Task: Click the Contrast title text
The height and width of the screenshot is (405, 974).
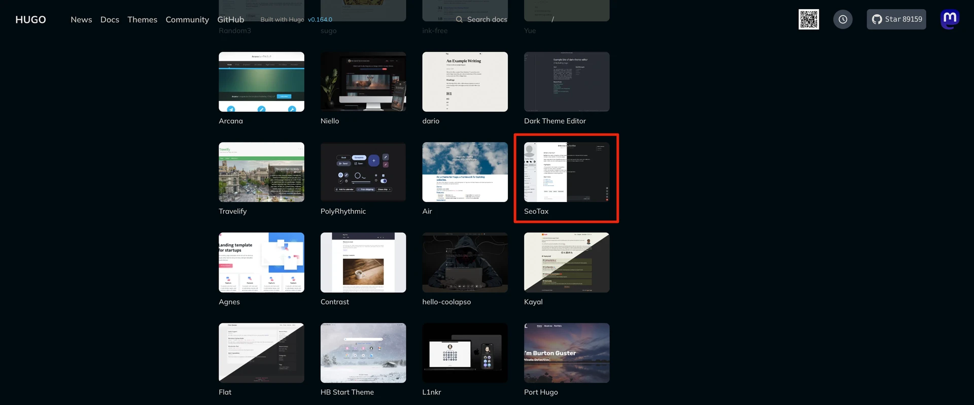Action: (335, 301)
